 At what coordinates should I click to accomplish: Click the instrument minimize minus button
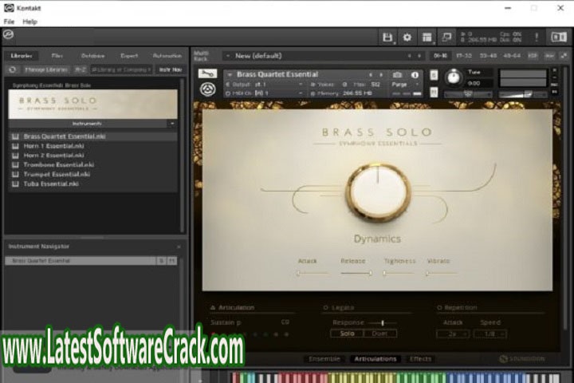click(x=555, y=77)
